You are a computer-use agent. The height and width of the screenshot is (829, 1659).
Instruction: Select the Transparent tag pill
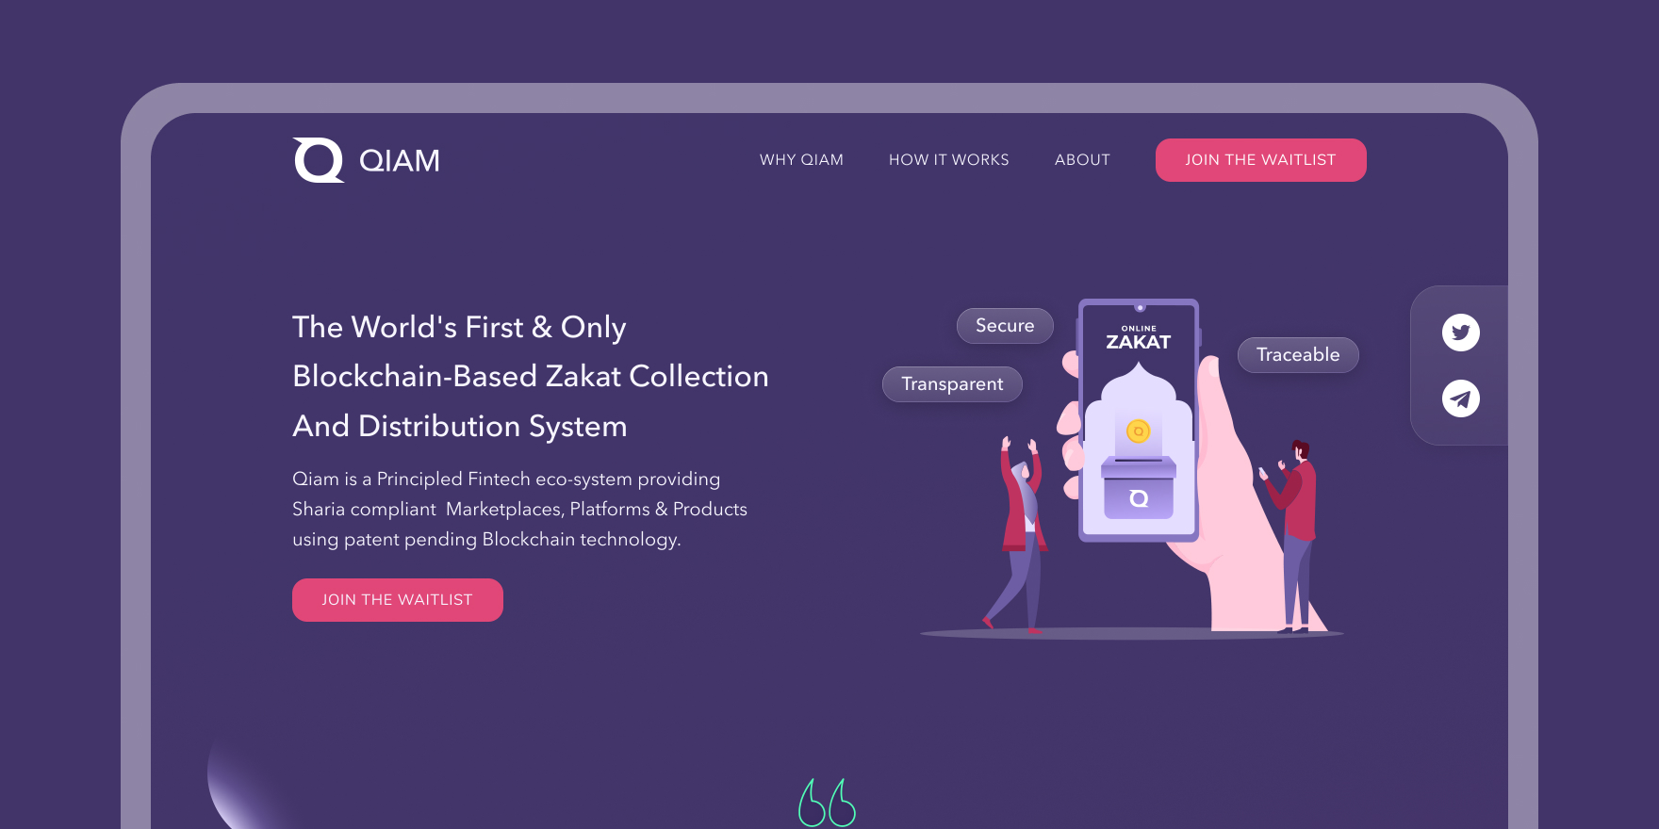(952, 384)
